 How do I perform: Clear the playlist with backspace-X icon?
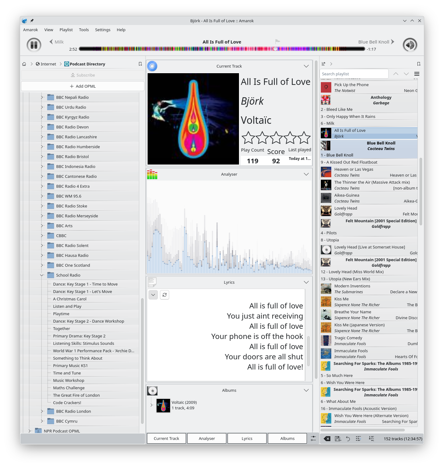(327, 438)
